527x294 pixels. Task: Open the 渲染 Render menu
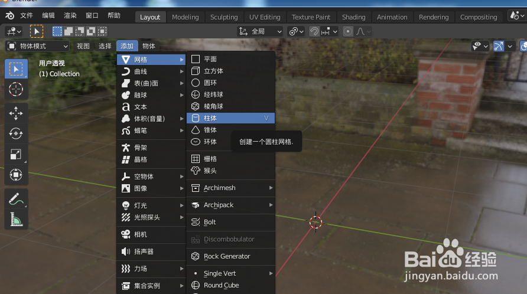[x=70, y=15]
